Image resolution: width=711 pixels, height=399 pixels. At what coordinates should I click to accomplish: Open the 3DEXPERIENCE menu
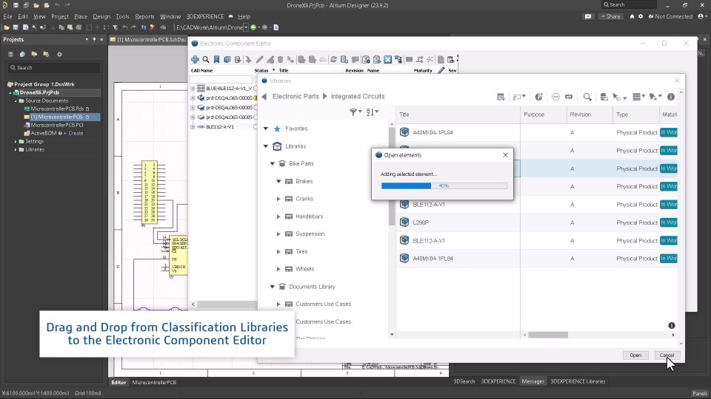tap(205, 16)
